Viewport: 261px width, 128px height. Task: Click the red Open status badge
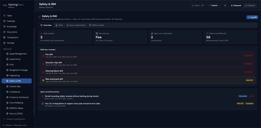coord(251,96)
